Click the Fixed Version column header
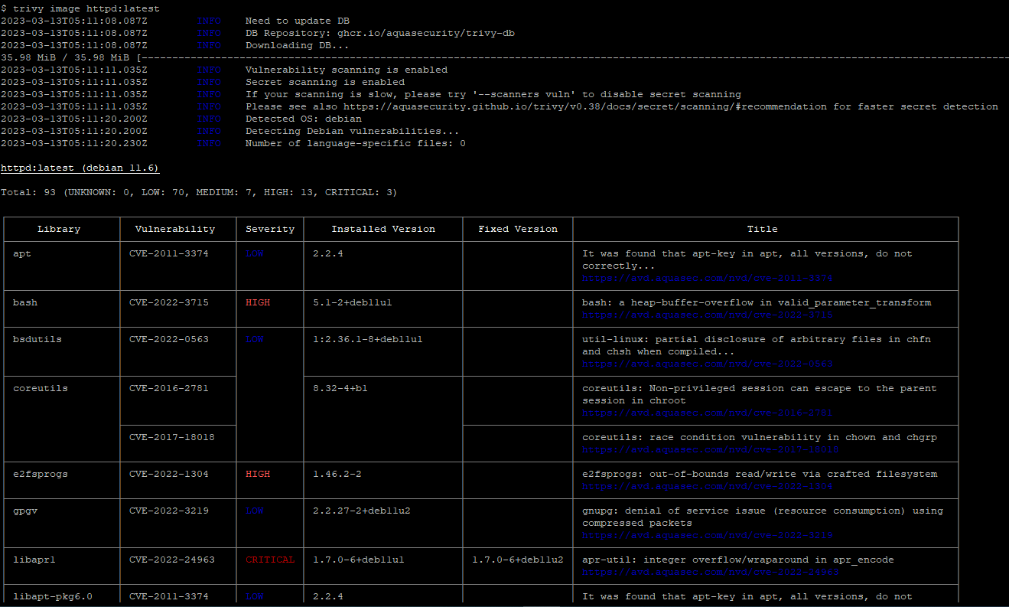 (x=517, y=229)
